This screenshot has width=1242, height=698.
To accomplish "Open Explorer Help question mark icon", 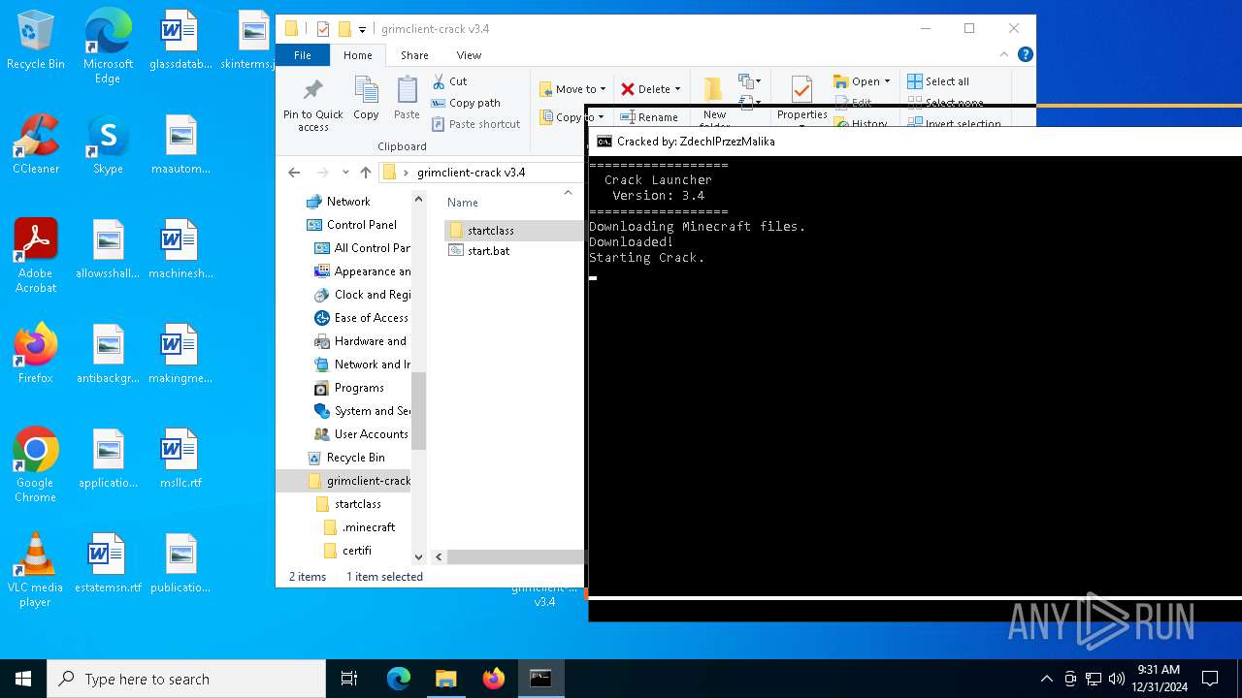I will click(1026, 55).
